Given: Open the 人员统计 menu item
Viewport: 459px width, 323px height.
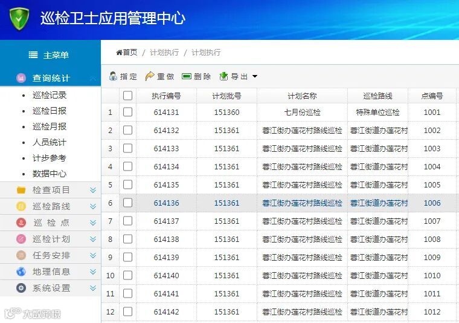Looking at the screenshot, I should (x=50, y=143).
